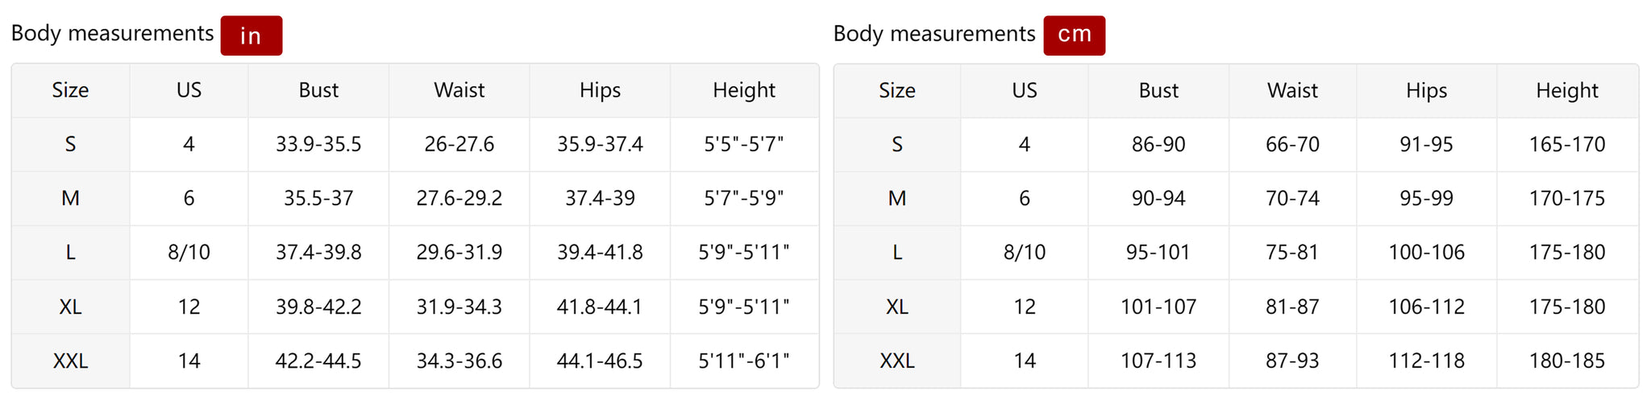Screen dimensions: 1651x408
Task: Click the 33.9-35.5 bust cell
Action: coord(318,144)
